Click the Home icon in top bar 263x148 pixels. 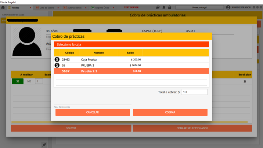3,7
